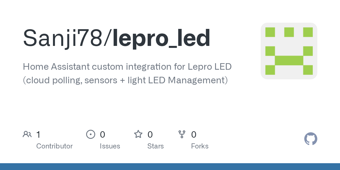Click the zero count above Forks
Viewport: 340px width, 170px height.
pos(194,135)
